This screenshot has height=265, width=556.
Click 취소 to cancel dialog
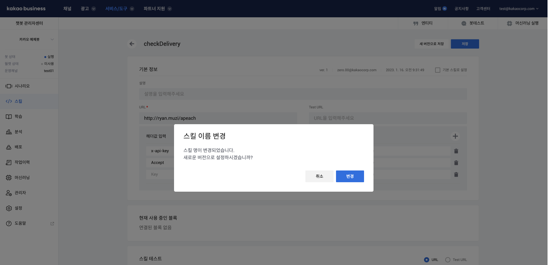[319, 176]
